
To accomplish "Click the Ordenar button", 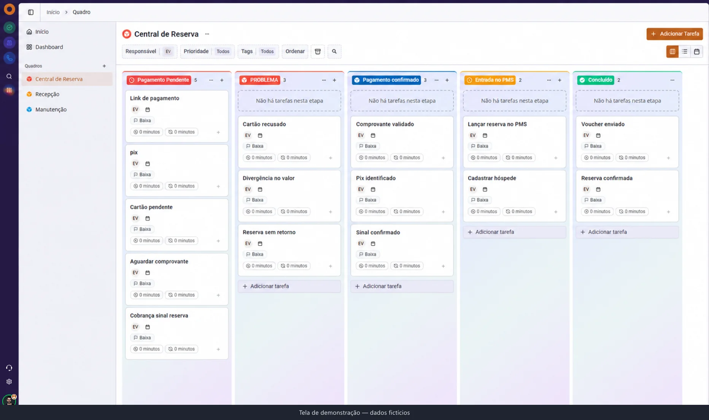I will (x=295, y=52).
